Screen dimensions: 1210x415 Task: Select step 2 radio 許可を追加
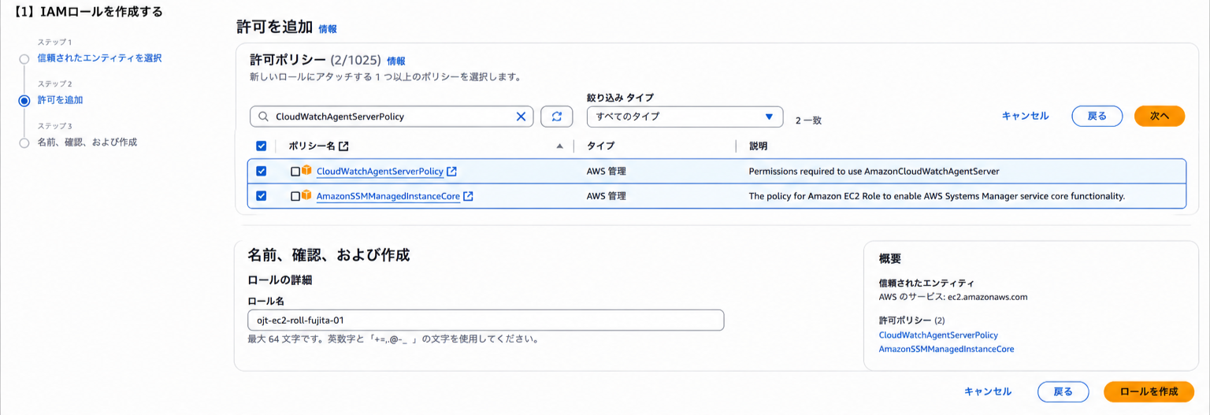[x=24, y=100]
